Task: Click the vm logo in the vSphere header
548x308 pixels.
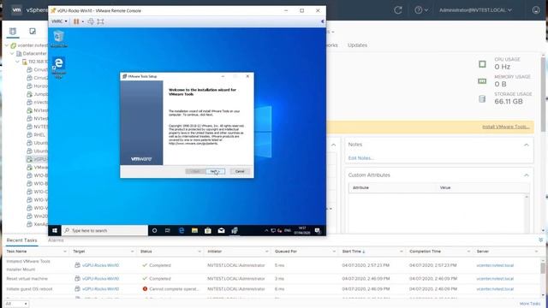Action: coord(16,10)
